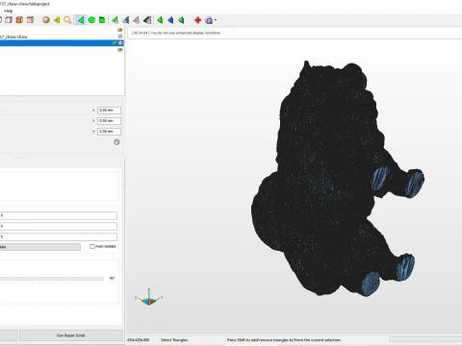Click the Update button

(x=40, y=247)
